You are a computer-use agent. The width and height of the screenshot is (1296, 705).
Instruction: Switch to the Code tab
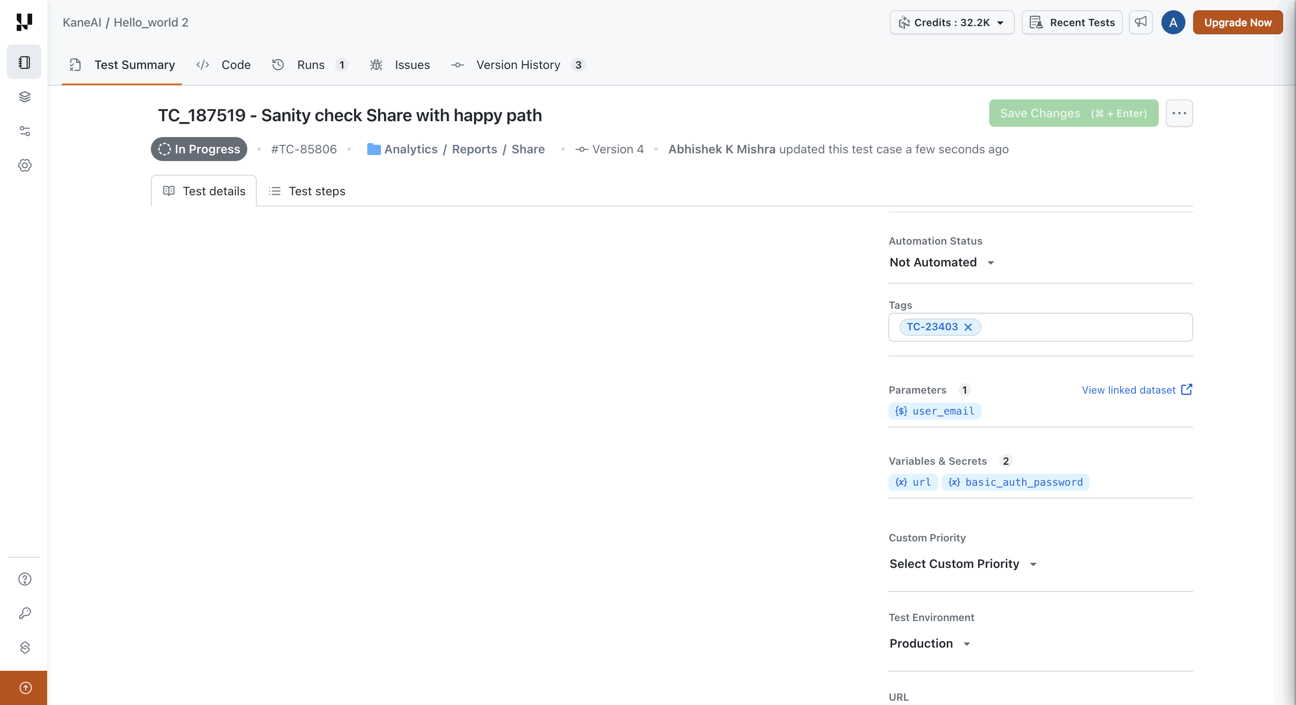(223, 65)
